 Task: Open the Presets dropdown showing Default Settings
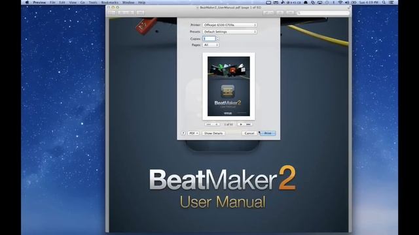[230, 32]
